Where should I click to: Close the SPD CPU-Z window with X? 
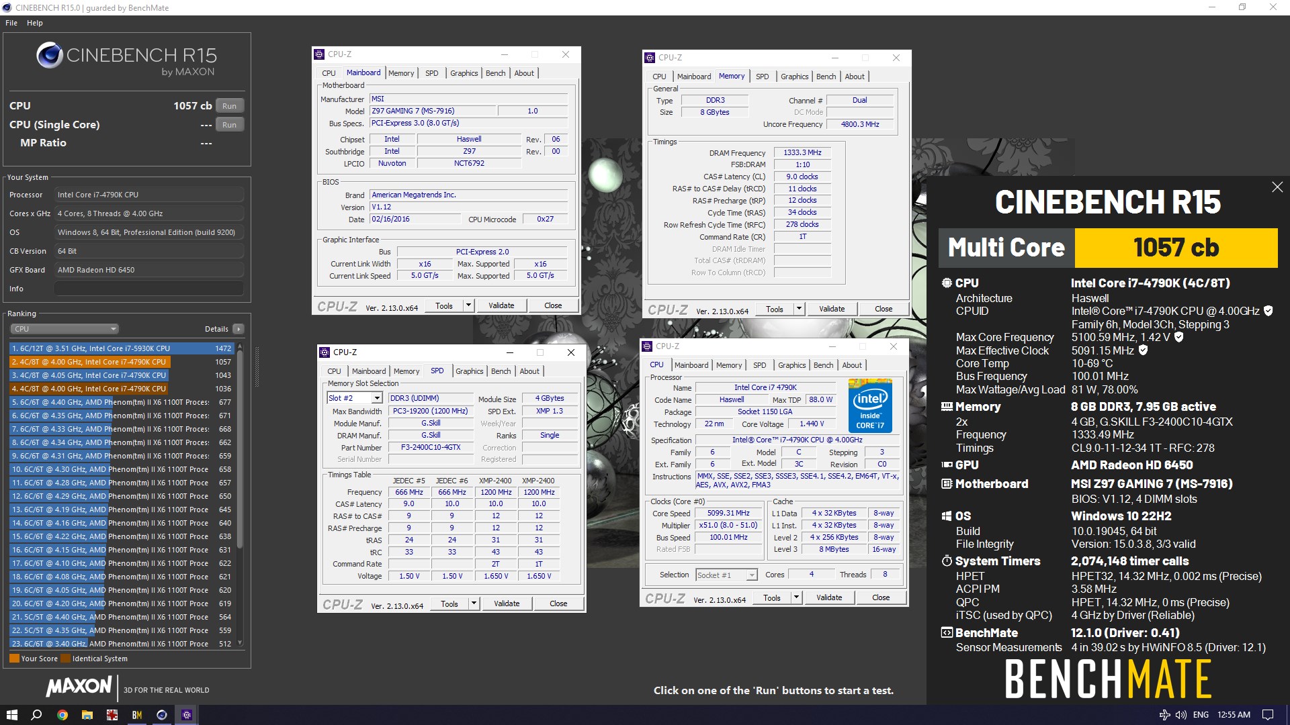click(570, 352)
